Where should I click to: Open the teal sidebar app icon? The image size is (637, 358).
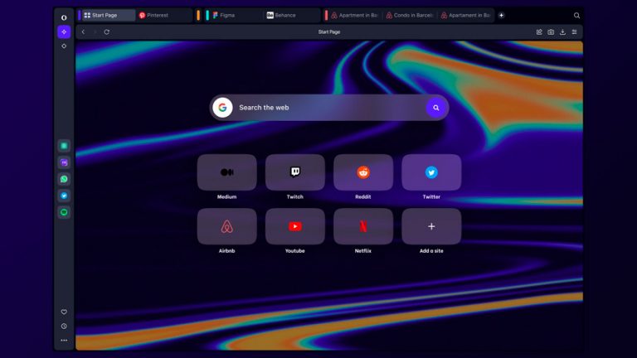coord(64,146)
